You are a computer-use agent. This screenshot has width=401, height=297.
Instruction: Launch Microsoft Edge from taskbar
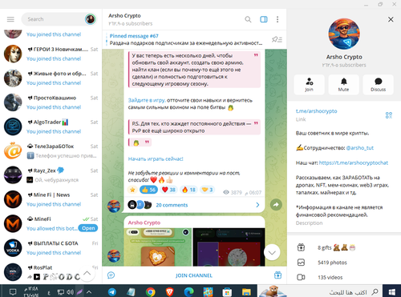click(x=188, y=291)
